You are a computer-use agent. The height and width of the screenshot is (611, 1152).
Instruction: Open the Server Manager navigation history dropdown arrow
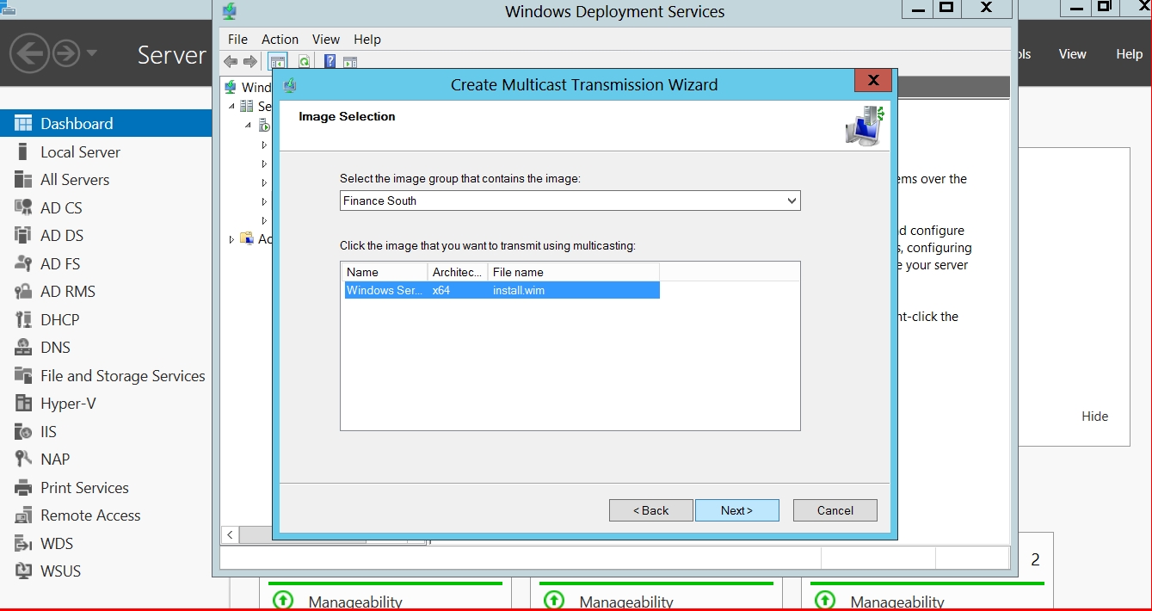coord(91,53)
